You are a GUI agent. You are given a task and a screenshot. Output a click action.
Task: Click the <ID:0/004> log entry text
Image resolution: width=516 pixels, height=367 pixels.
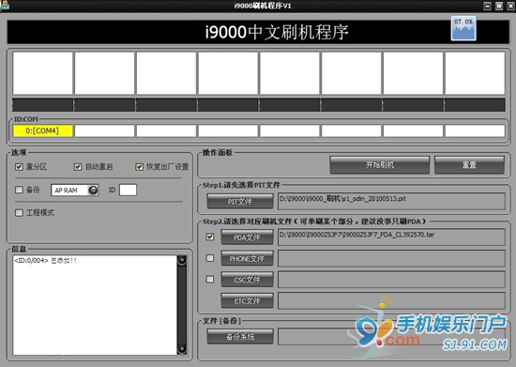coord(45,260)
